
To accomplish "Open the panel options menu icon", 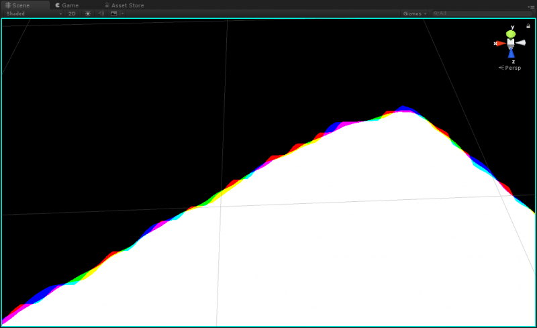I will coord(530,6).
